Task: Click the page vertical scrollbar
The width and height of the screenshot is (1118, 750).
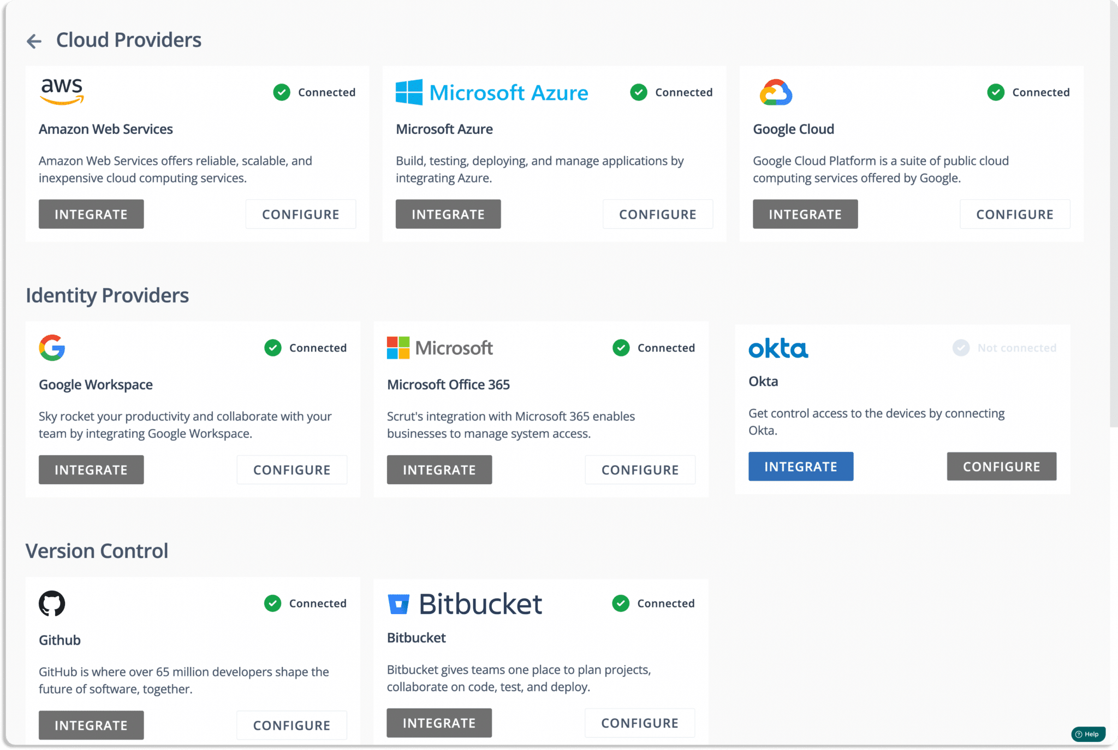Action: point(1114,213)
